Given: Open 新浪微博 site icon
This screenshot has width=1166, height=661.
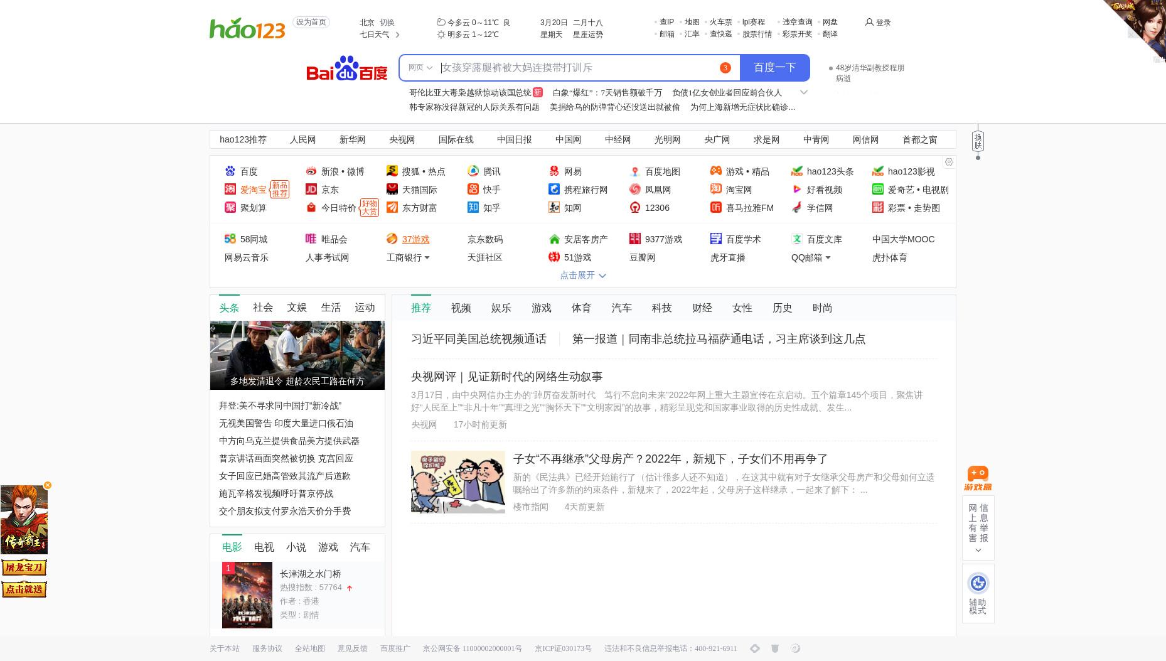Looking at the screenshot, I should click(x=311, y=171).
